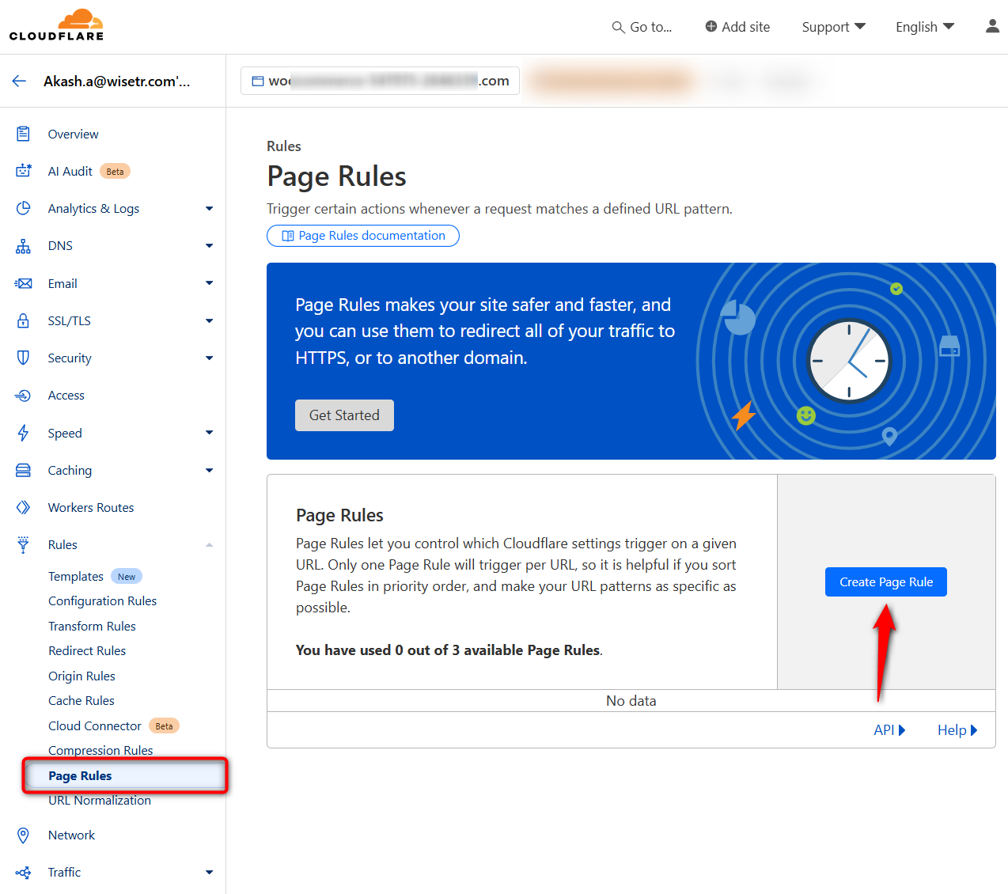The width and height of the screenshot is (1008, 894).
Task: Expand the Traffic submenu arrow
Action: [209, 872]
